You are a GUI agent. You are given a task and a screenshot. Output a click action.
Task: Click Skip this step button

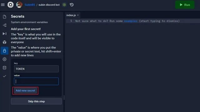(36, 101)
